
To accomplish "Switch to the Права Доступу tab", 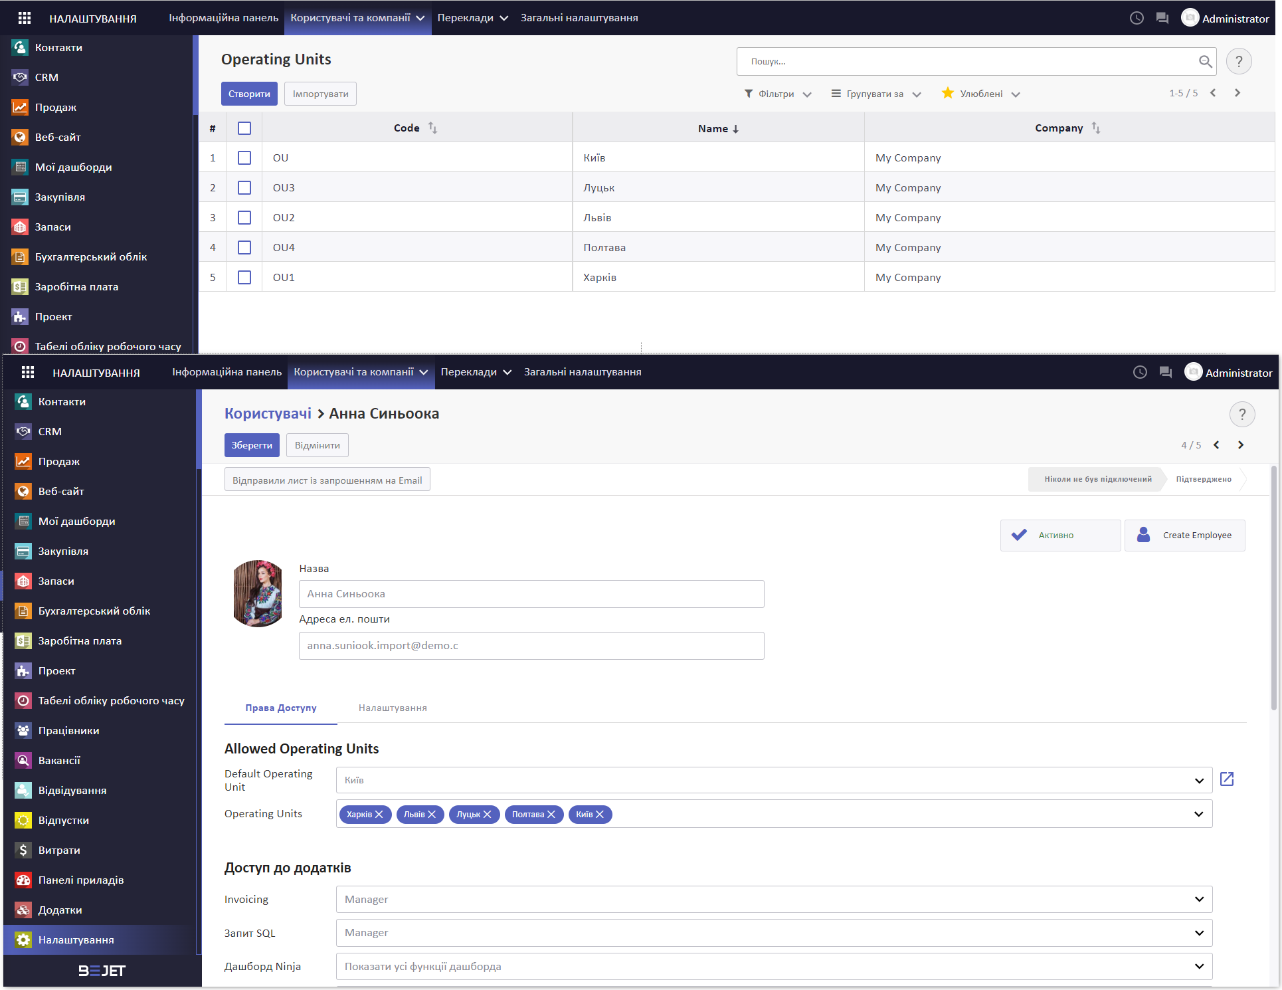I will pos(281,708).
